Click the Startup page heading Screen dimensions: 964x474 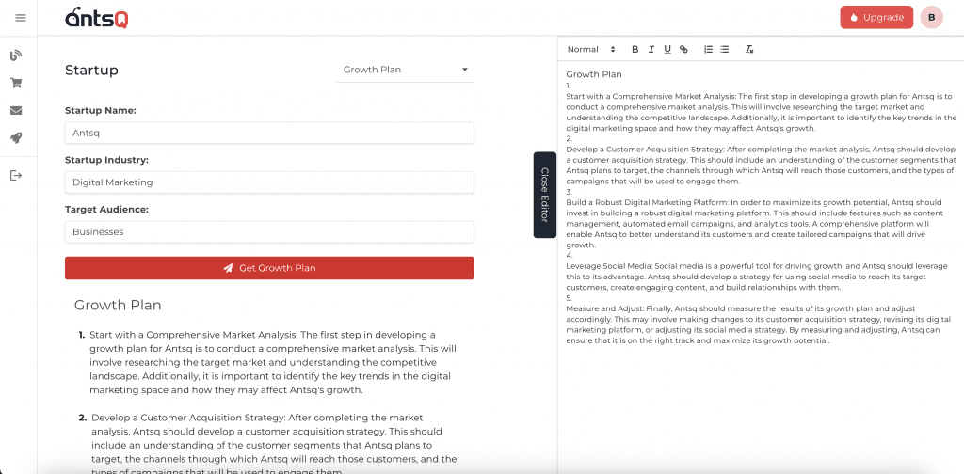pos(91,70)
